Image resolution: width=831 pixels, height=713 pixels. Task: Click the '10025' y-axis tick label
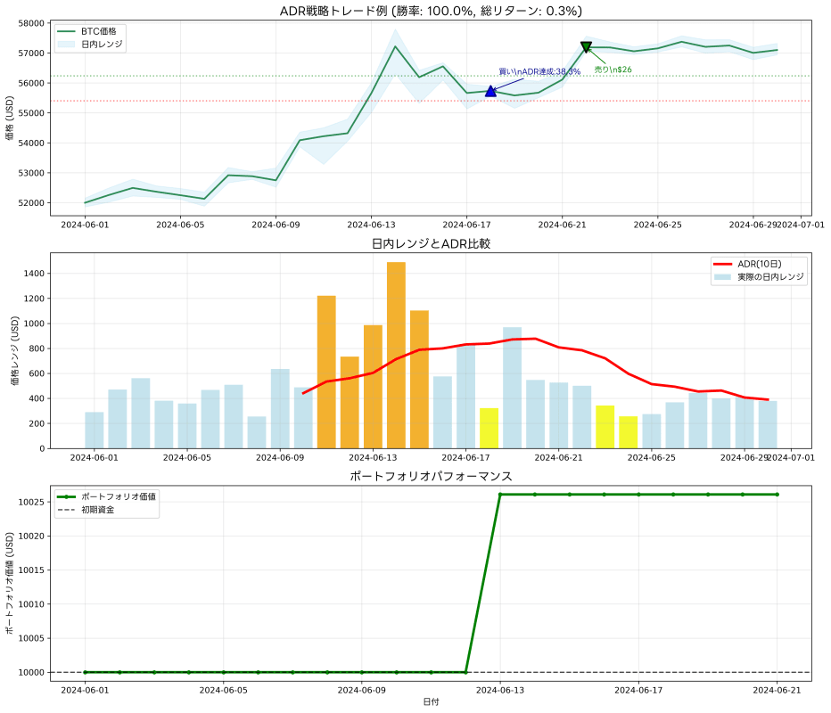point(31,502)
